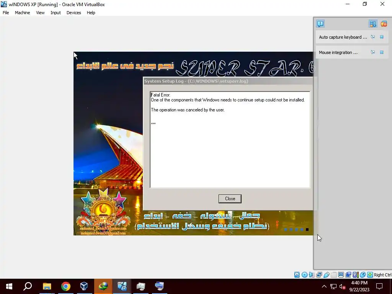Click the VirtualBox window title bar icon
The width and height of the screenshot is (392, 294).
click(4, 4)
